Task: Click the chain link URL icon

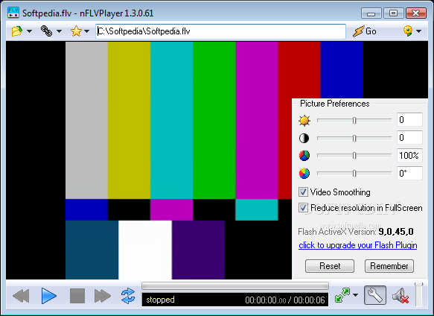Action: coord(46,31)
